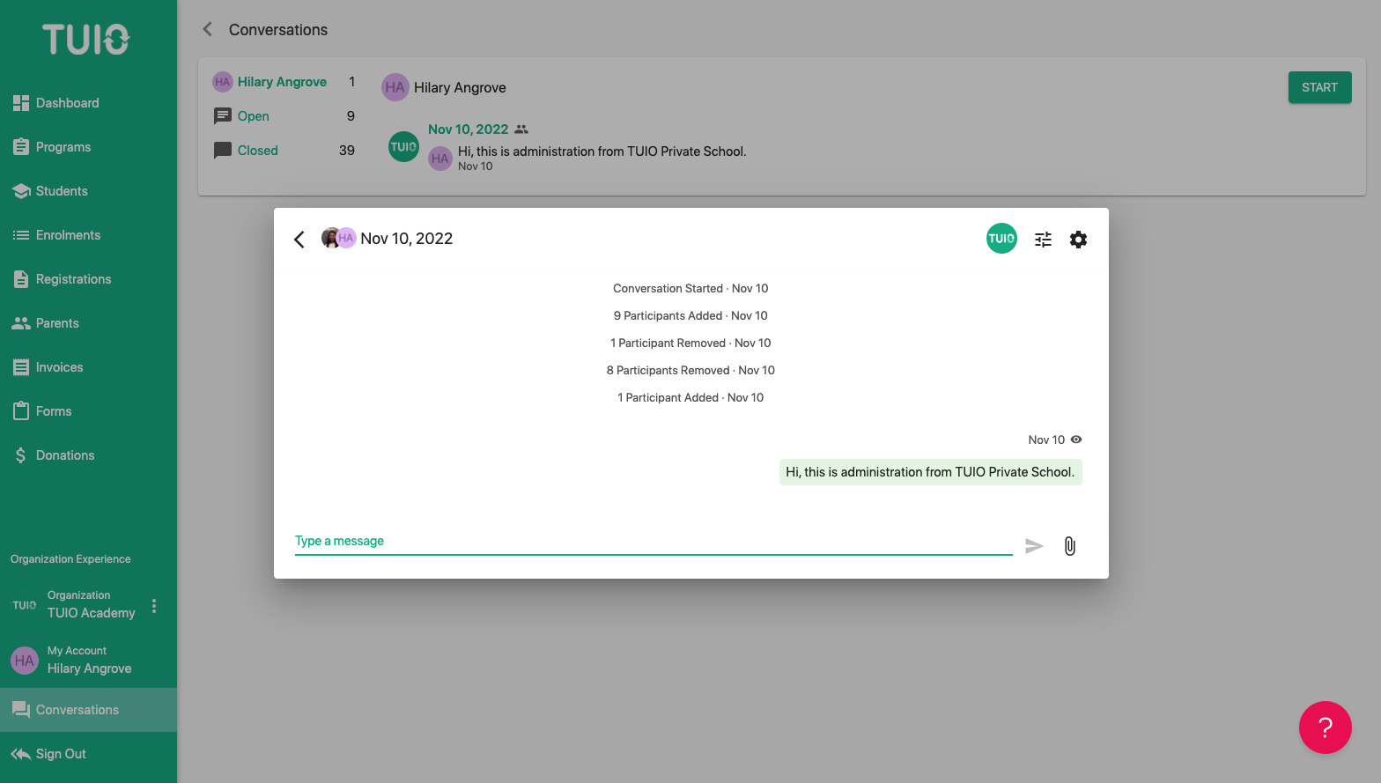The width and height of the screenshot is (1381, 783).
Task: Click the participant avatars in the dialog header
Action: coord(338,238)
